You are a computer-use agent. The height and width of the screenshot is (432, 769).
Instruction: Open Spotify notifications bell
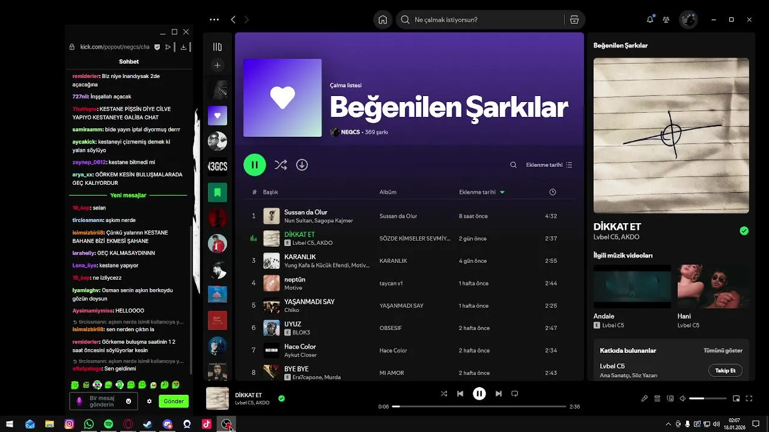[650, 20]
